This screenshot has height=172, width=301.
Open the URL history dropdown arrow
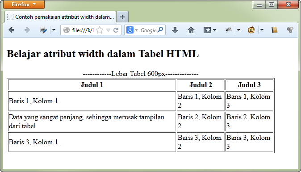pyautogui.click(x=108, y=30)
